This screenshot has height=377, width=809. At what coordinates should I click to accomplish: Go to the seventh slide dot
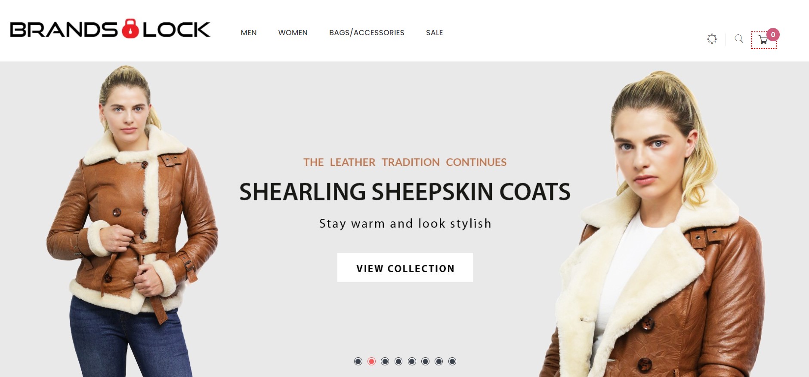(x=438, y=361)
